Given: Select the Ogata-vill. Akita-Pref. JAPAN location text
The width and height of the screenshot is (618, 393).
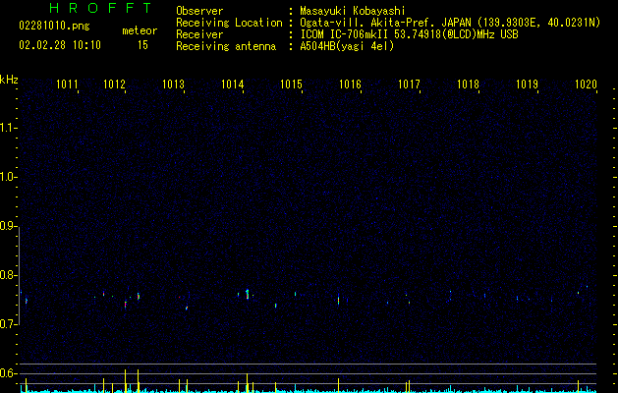Looking at the screenshot, I should coord(450,23).
